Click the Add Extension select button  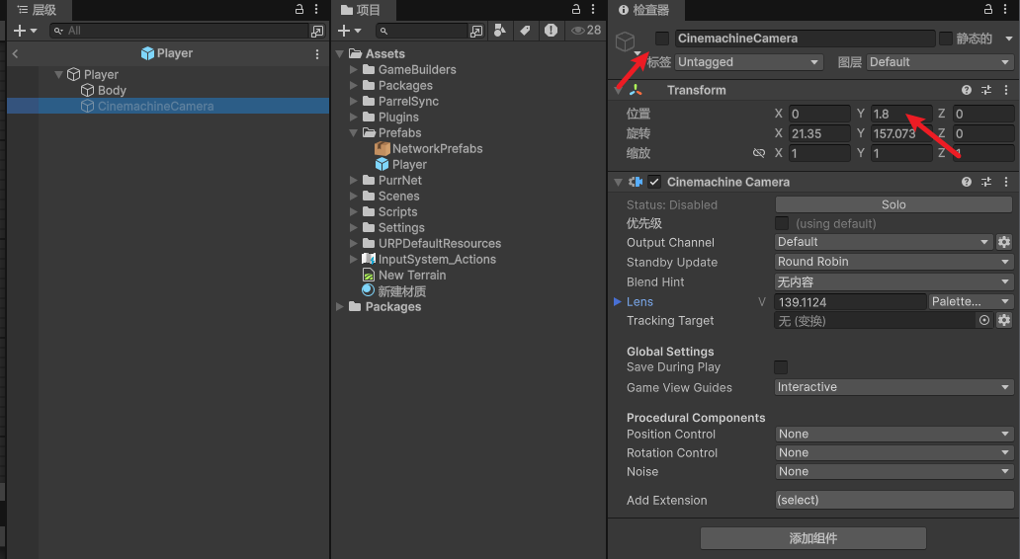click(x=894, y=501)
